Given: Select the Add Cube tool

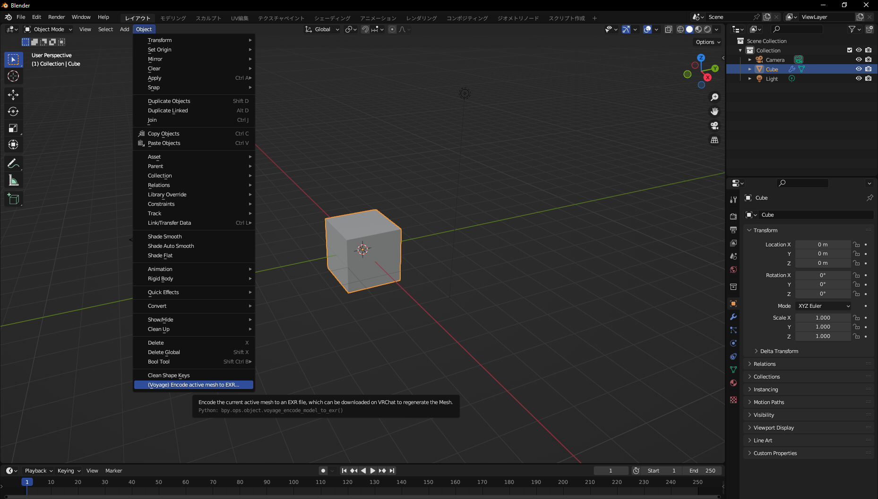Looking at the screenshot, I should coord(13,199).
